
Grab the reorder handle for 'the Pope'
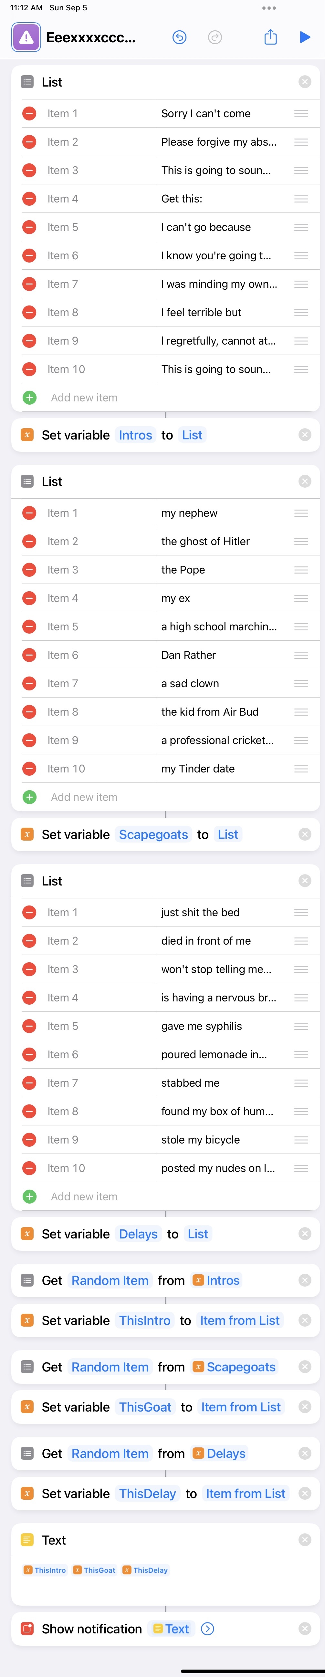coord(301,570)
